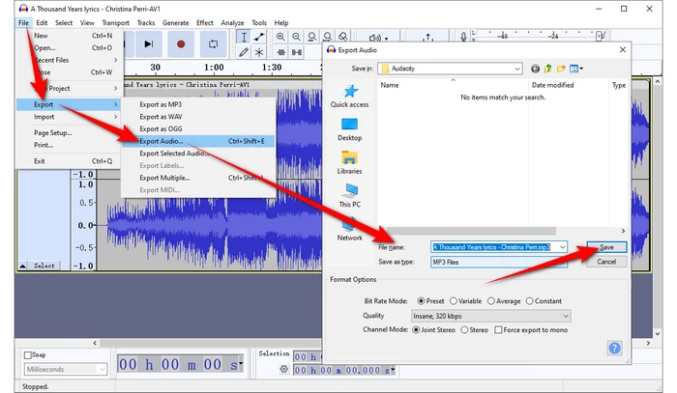Open the Edit menu

pos(42,23)
